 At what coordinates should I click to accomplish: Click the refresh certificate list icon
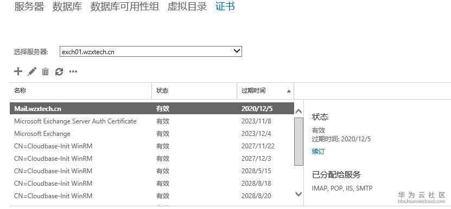59,71
